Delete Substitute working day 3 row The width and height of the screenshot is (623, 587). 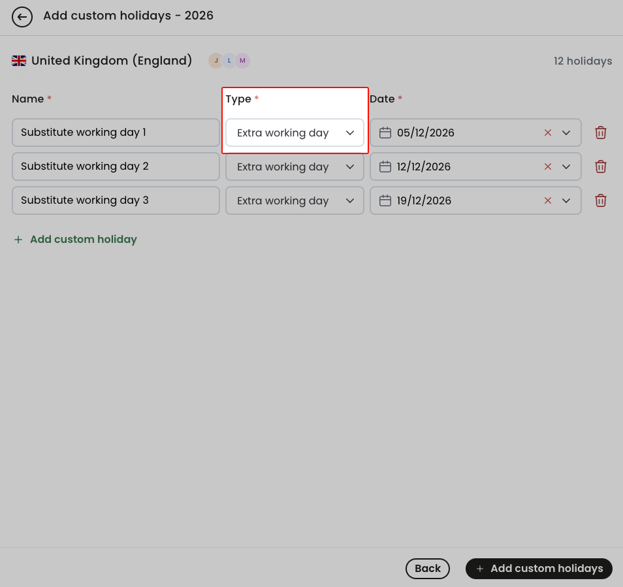(x=600, y=200)
